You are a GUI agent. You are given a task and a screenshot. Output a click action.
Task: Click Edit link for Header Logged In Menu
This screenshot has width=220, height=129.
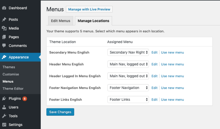point(154,76)
